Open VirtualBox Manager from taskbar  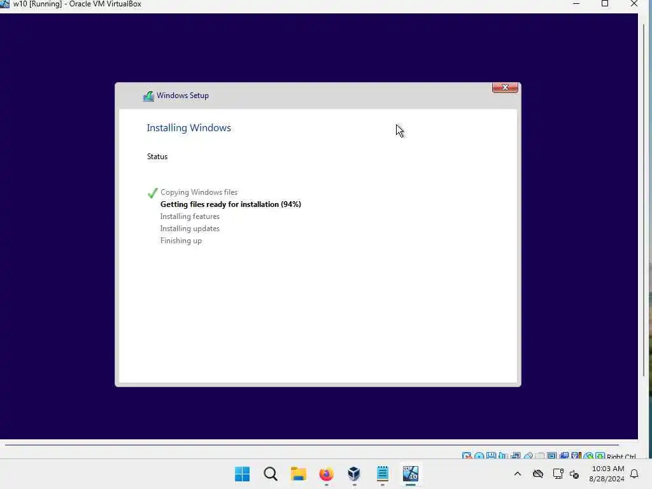[354, 474]
